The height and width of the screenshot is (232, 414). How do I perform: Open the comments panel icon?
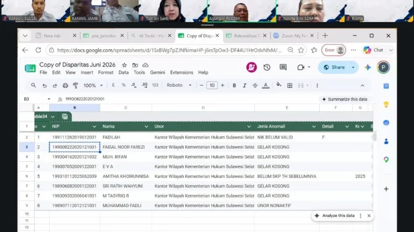(x=283, y=67)
